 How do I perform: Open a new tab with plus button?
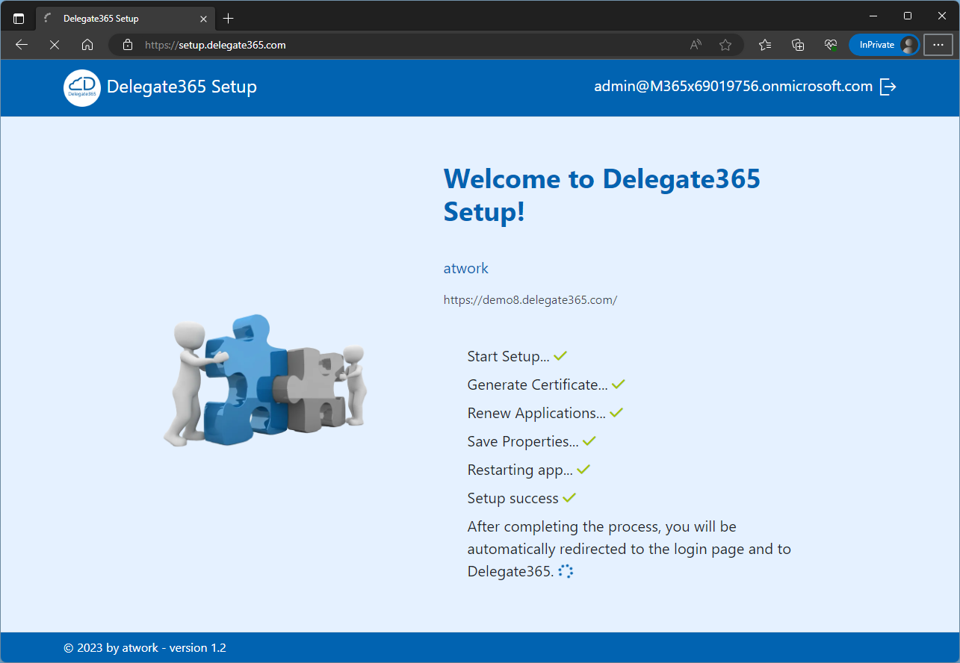pos(229,18)
